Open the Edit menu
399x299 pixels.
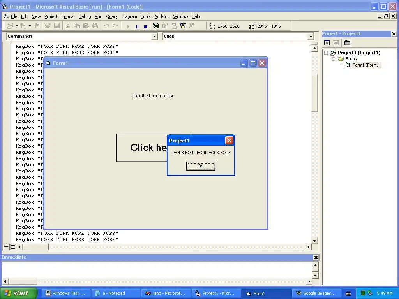[x=25, y=16]
